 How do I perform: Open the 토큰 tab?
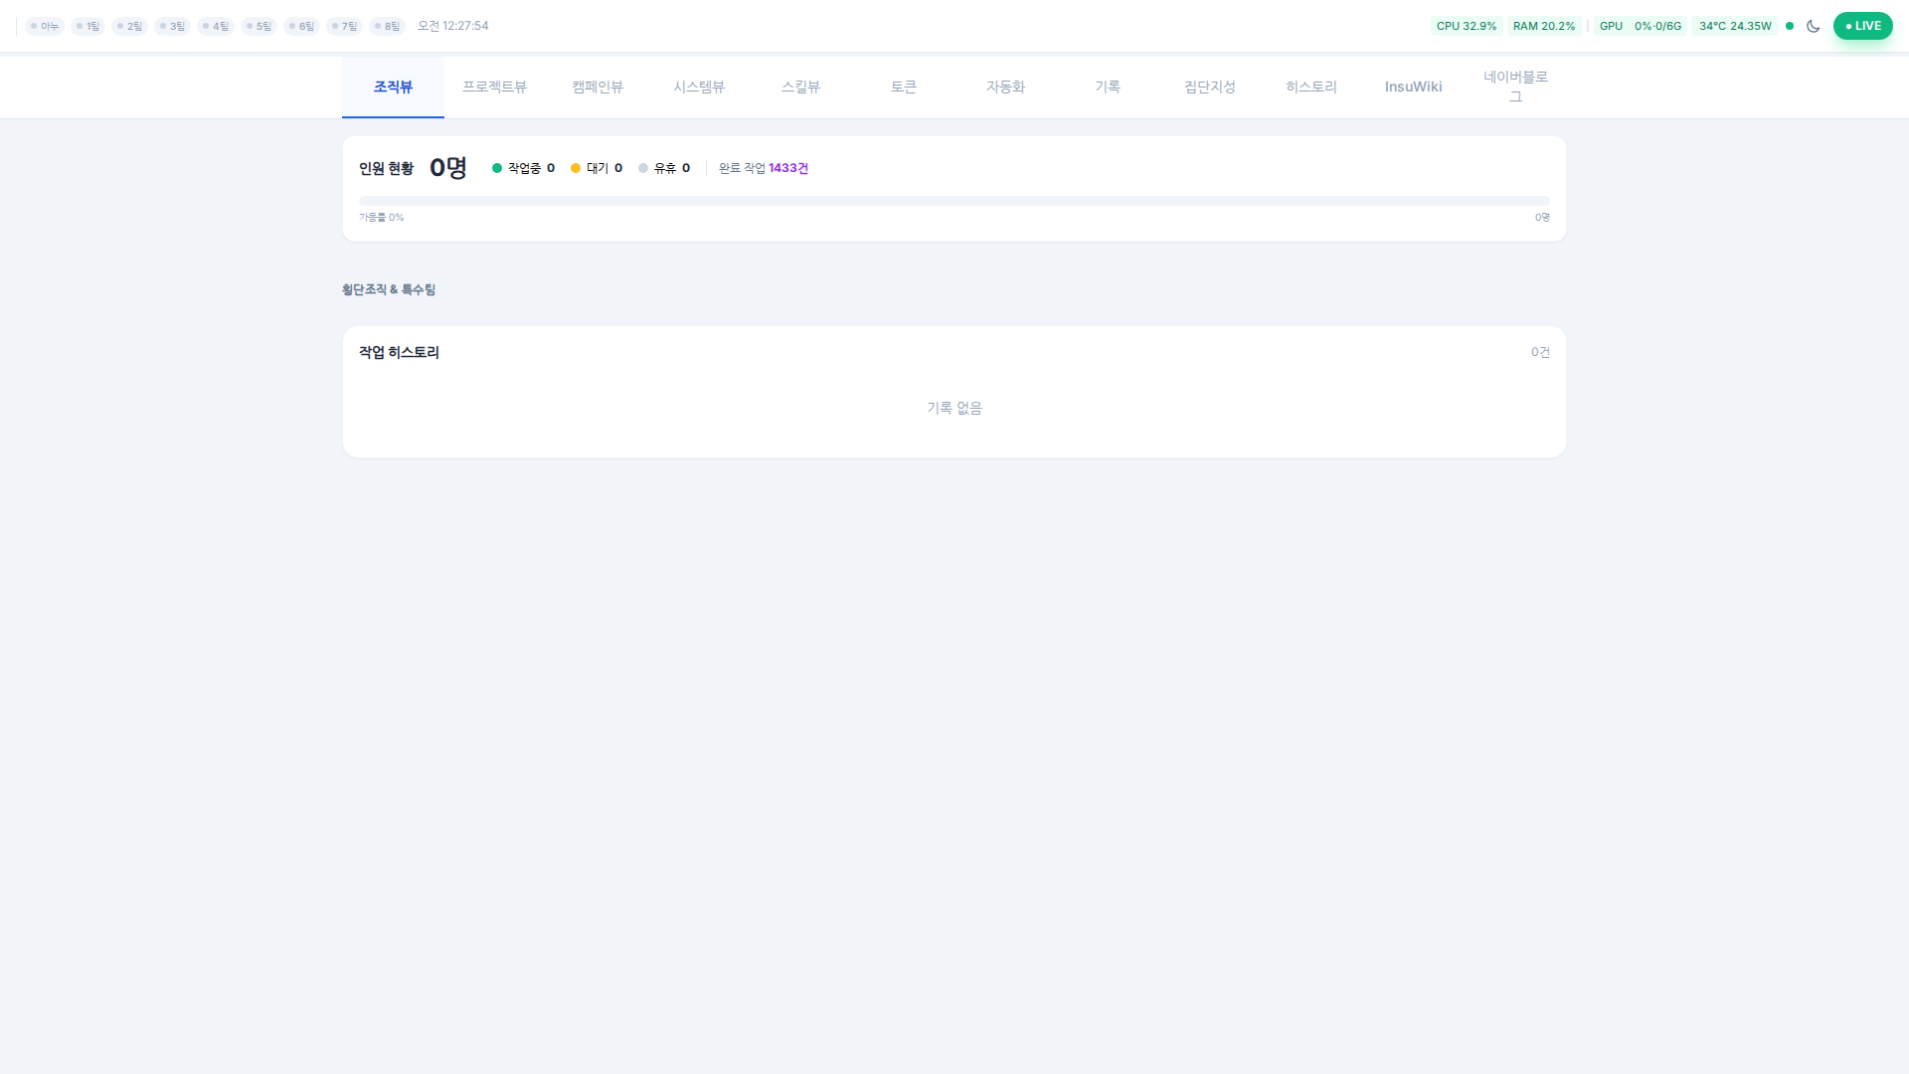(x=903, y=87)
